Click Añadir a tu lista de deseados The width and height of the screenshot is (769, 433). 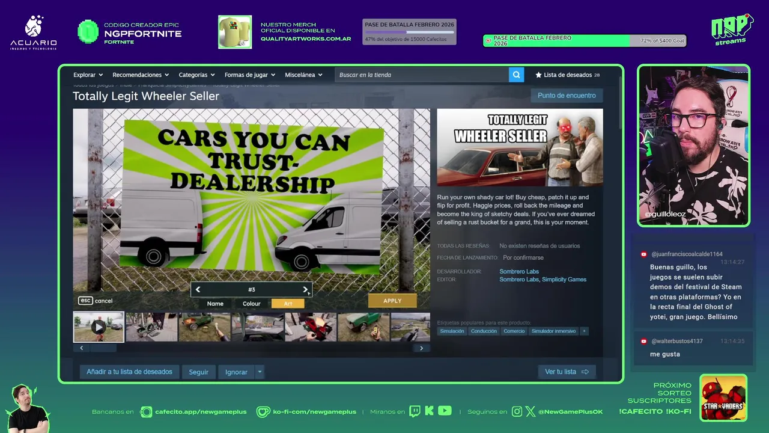tap(129, 372)
